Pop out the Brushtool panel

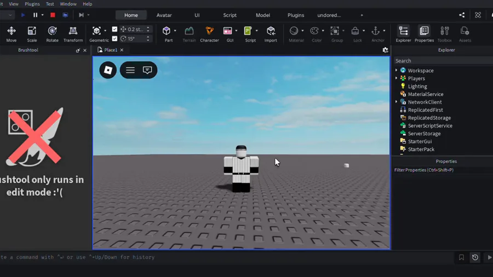(x=78, y=50)
